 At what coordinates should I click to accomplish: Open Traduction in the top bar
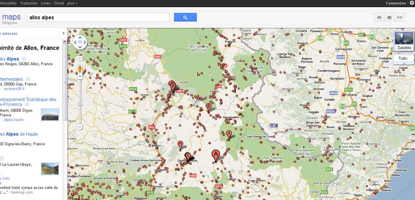point(29,3)
